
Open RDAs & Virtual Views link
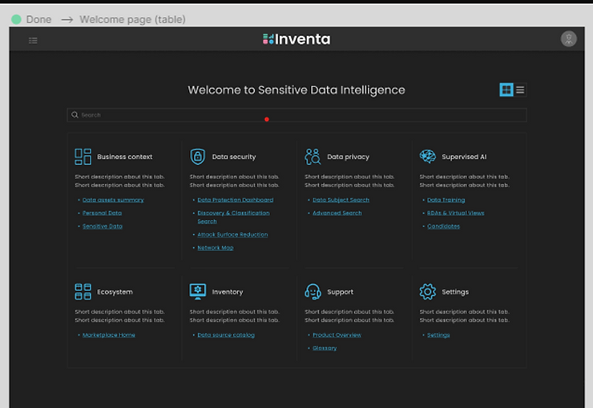click(x=456, y=214)
